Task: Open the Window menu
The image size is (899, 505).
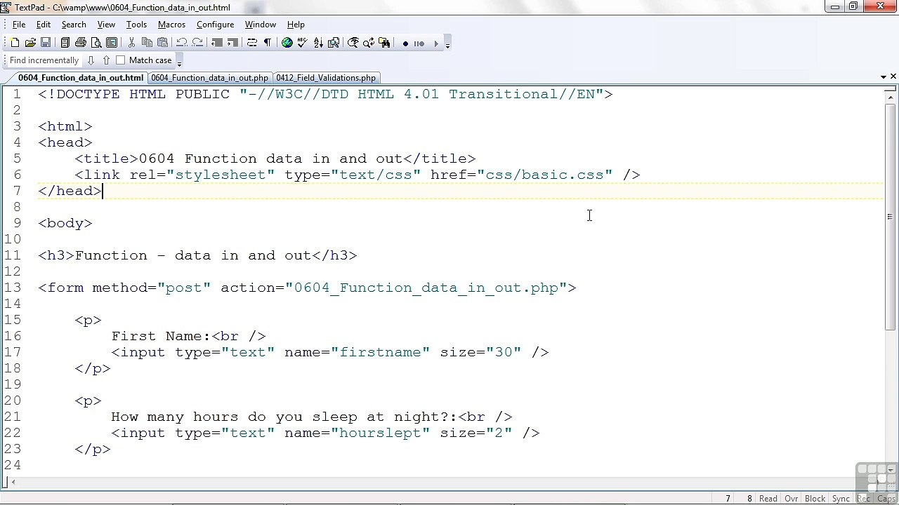Action: [x=260, y=25]
